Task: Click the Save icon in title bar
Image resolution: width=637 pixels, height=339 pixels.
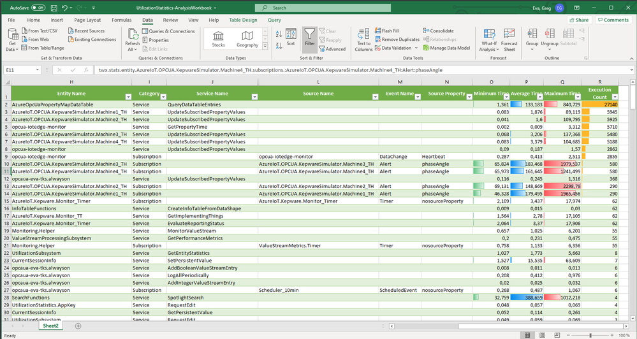Action: coord(54,8)
